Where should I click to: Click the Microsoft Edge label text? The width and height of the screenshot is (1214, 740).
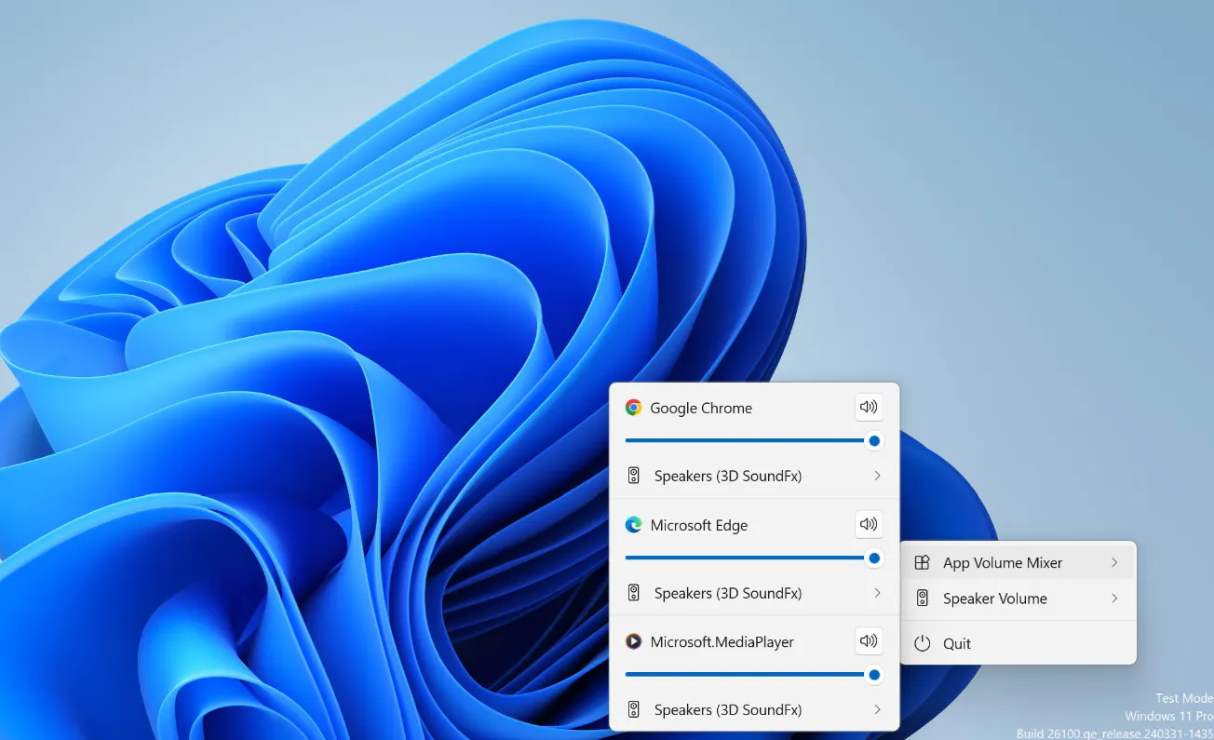point(699,525)
